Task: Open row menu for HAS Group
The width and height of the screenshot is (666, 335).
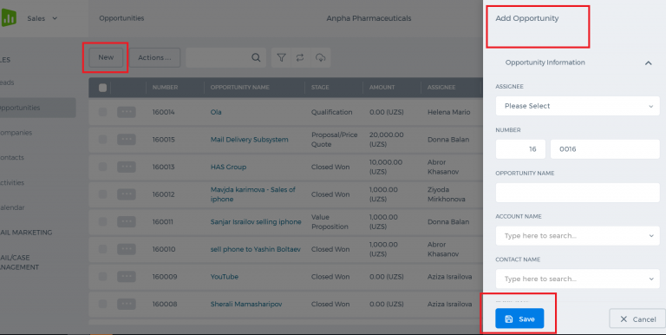Action: 127,167
